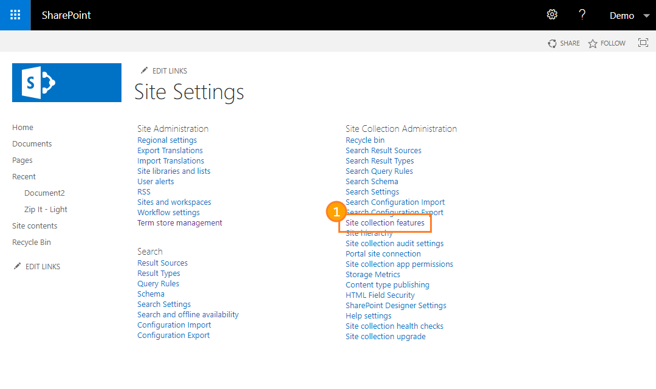Open Query Rules under Search
Viewport: 656px width, 389px height.
coord(158,283)
